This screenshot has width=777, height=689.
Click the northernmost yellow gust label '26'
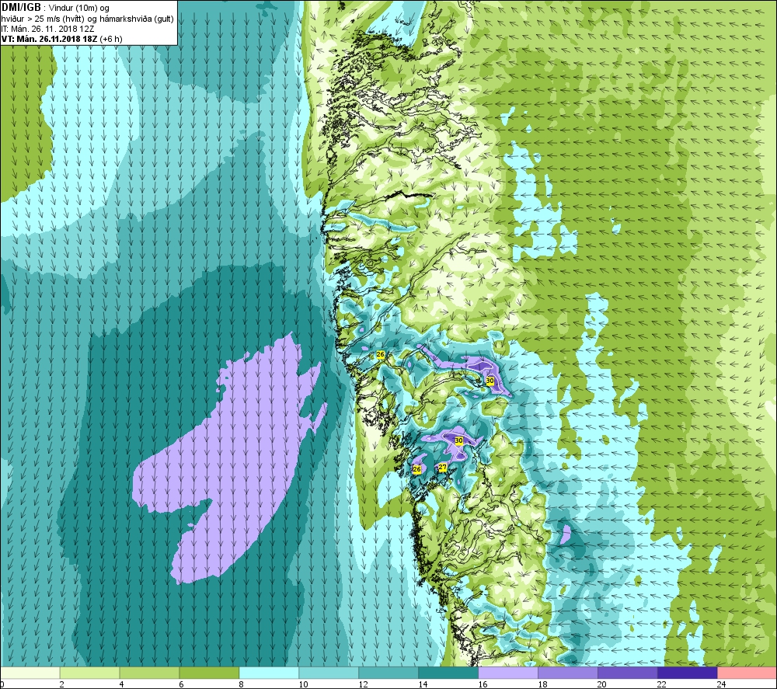point(381,355)
